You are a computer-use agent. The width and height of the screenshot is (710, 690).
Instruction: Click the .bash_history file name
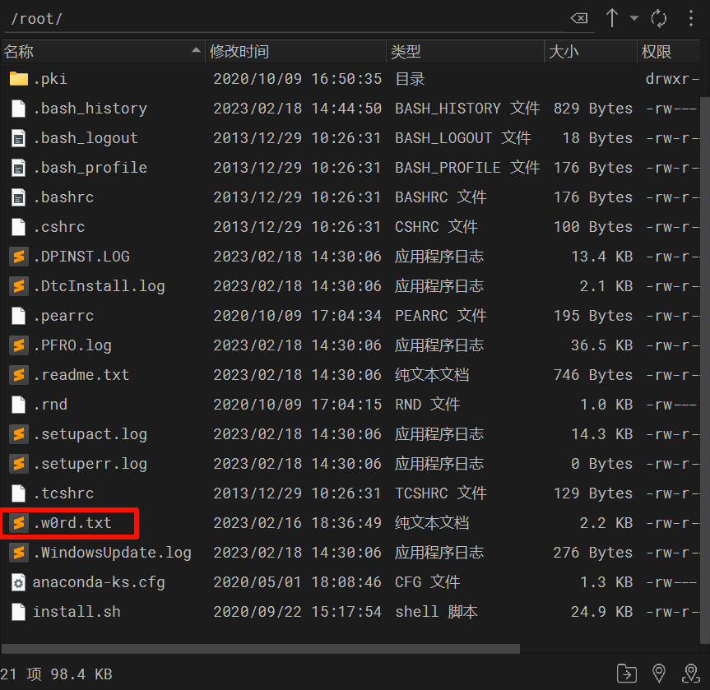tap(90, 109)
